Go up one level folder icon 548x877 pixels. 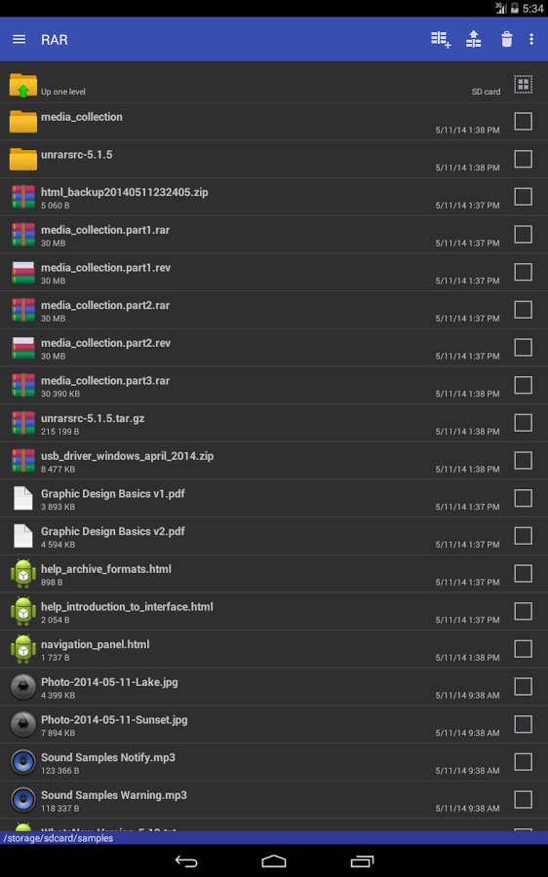pos(23,85)
